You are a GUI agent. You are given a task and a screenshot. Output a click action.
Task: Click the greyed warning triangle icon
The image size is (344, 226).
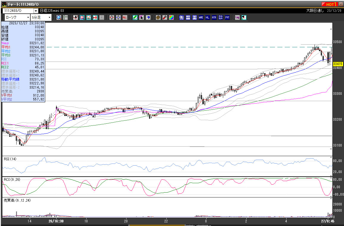click(x=101, y=18)
